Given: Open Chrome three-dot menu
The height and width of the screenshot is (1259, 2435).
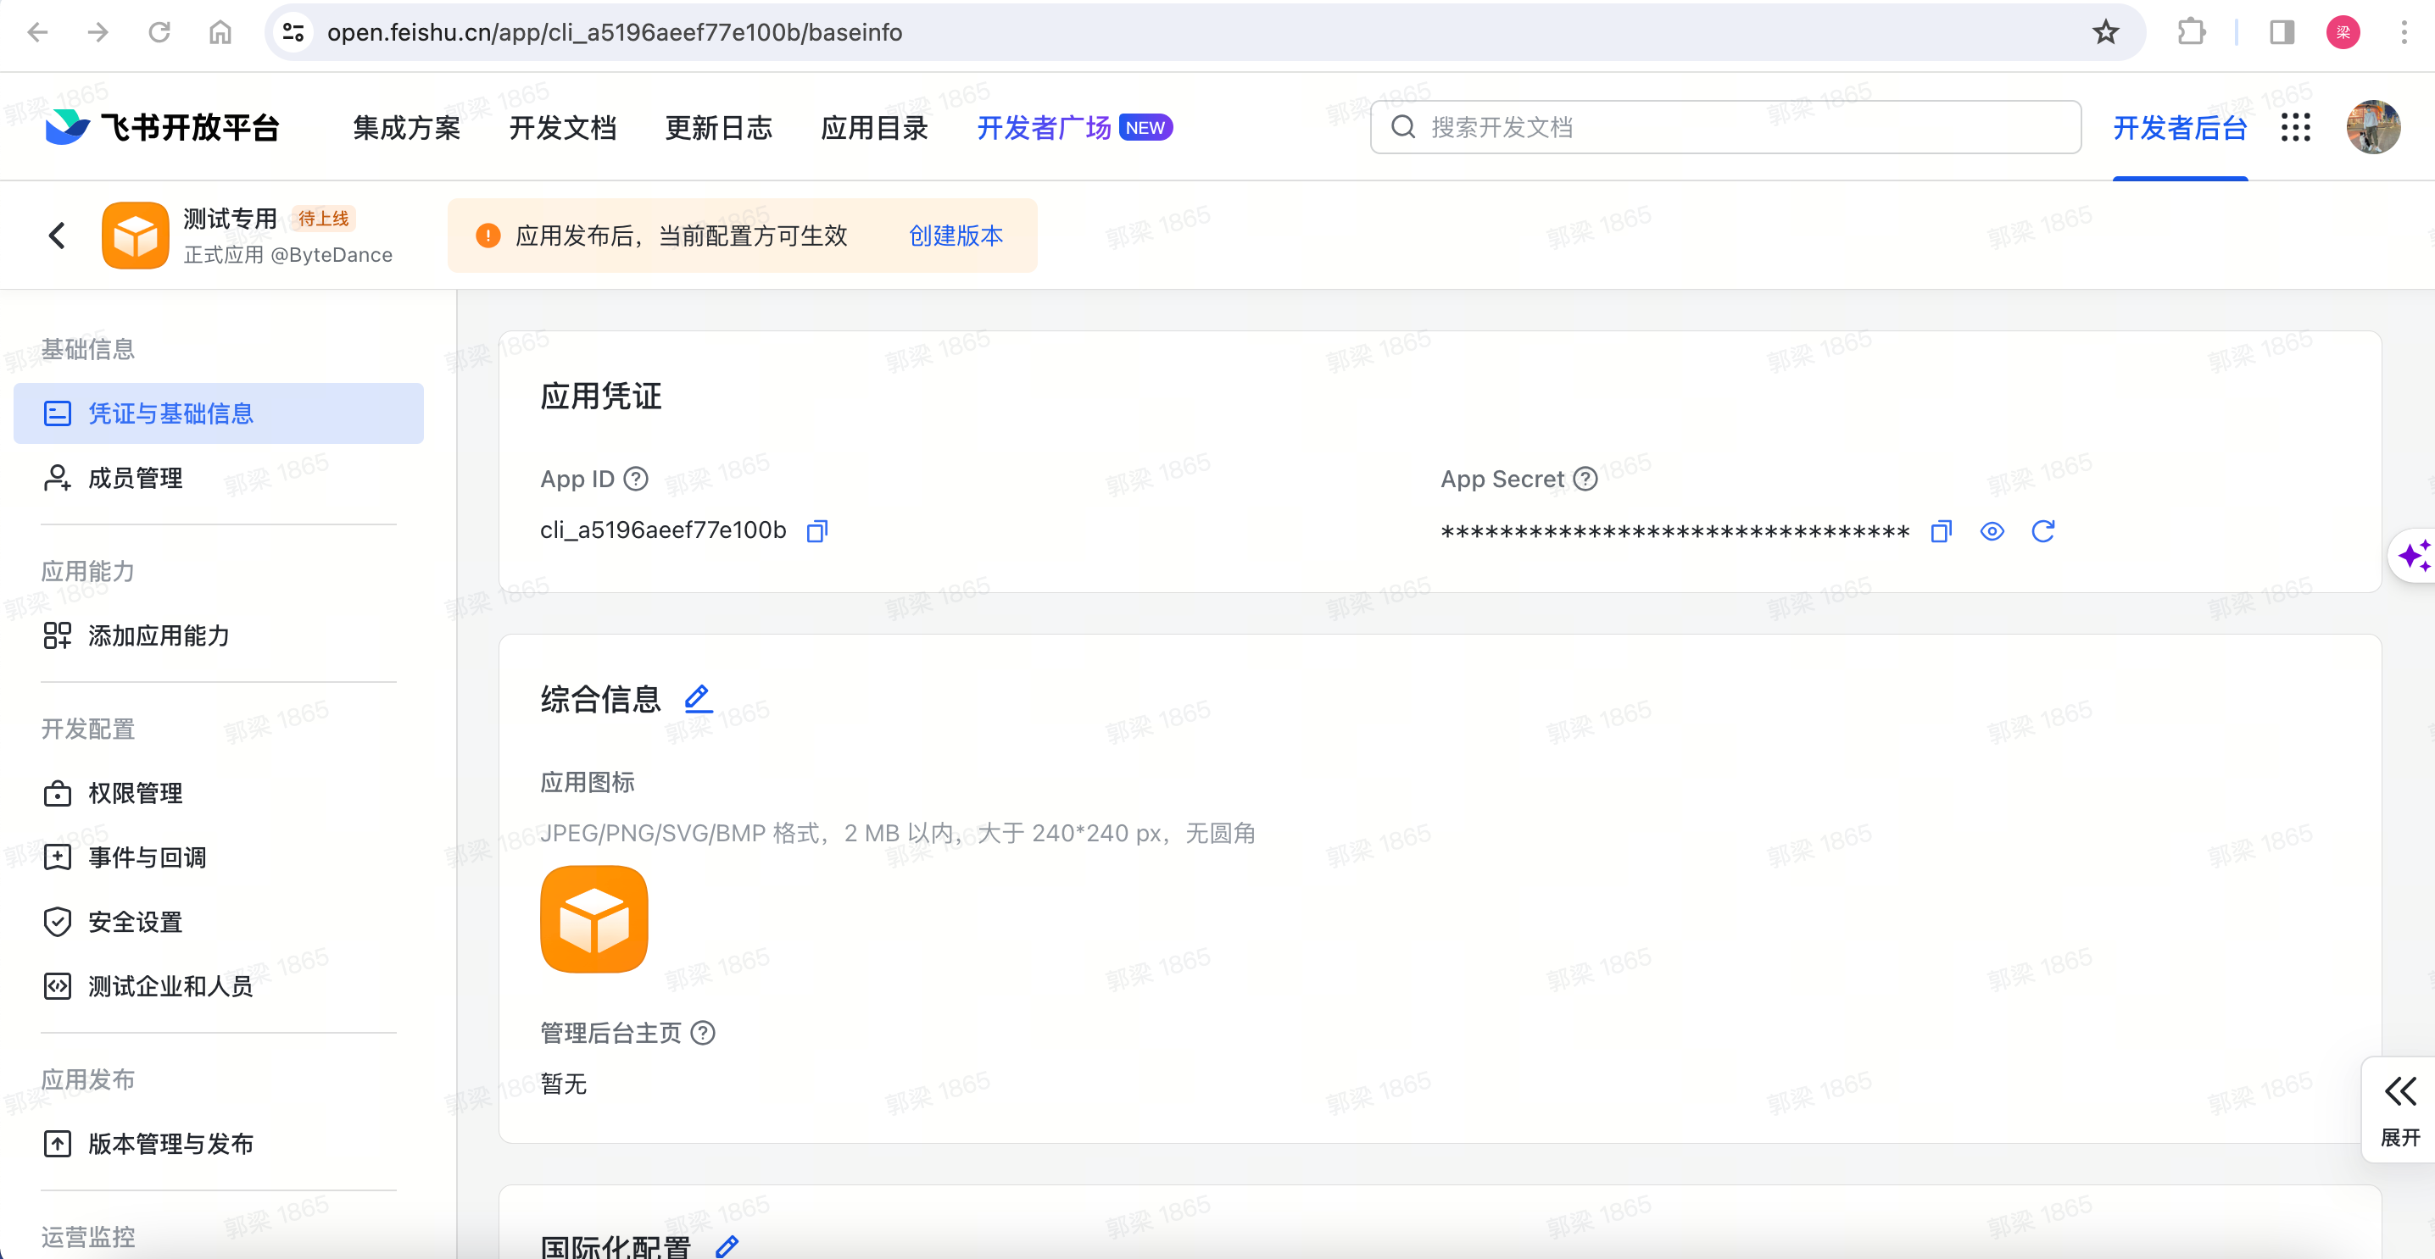Looking at the screenshot, I should (2404, 32).
